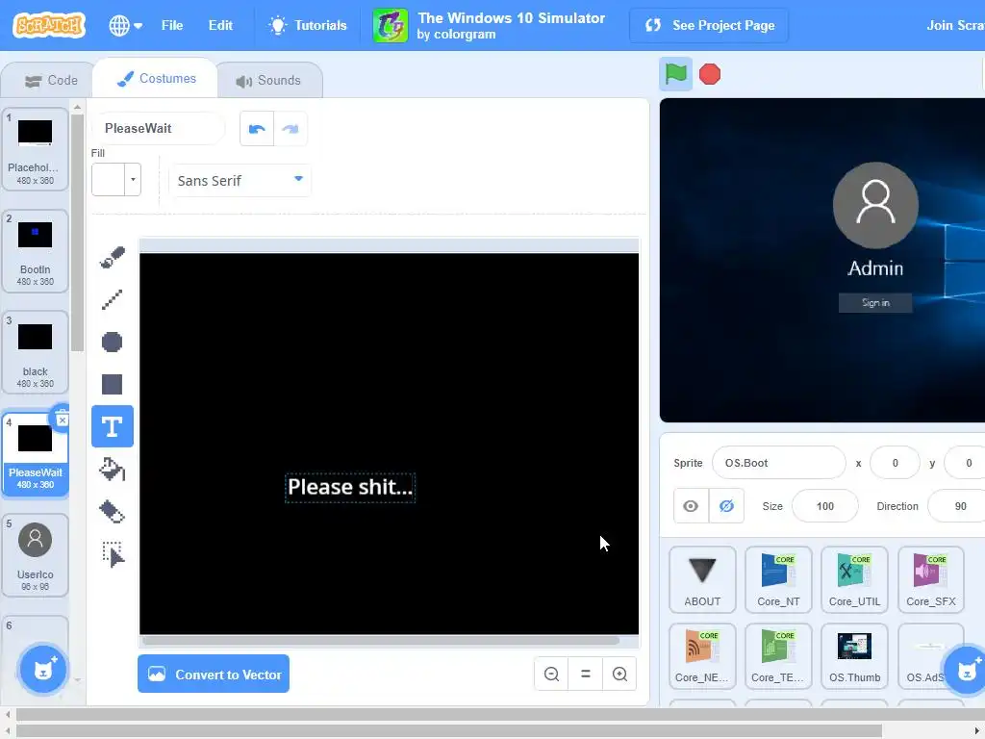Click the costume list vertical scrollbar

coord(77,233)
